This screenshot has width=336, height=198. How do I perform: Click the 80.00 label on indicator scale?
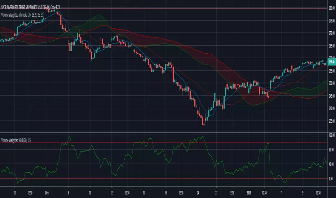[332, 150]
